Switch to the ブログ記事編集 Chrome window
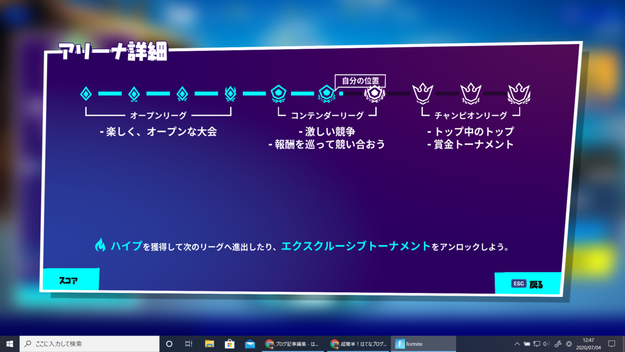Viewport: 625px width, 352px height. click(293, 344)
